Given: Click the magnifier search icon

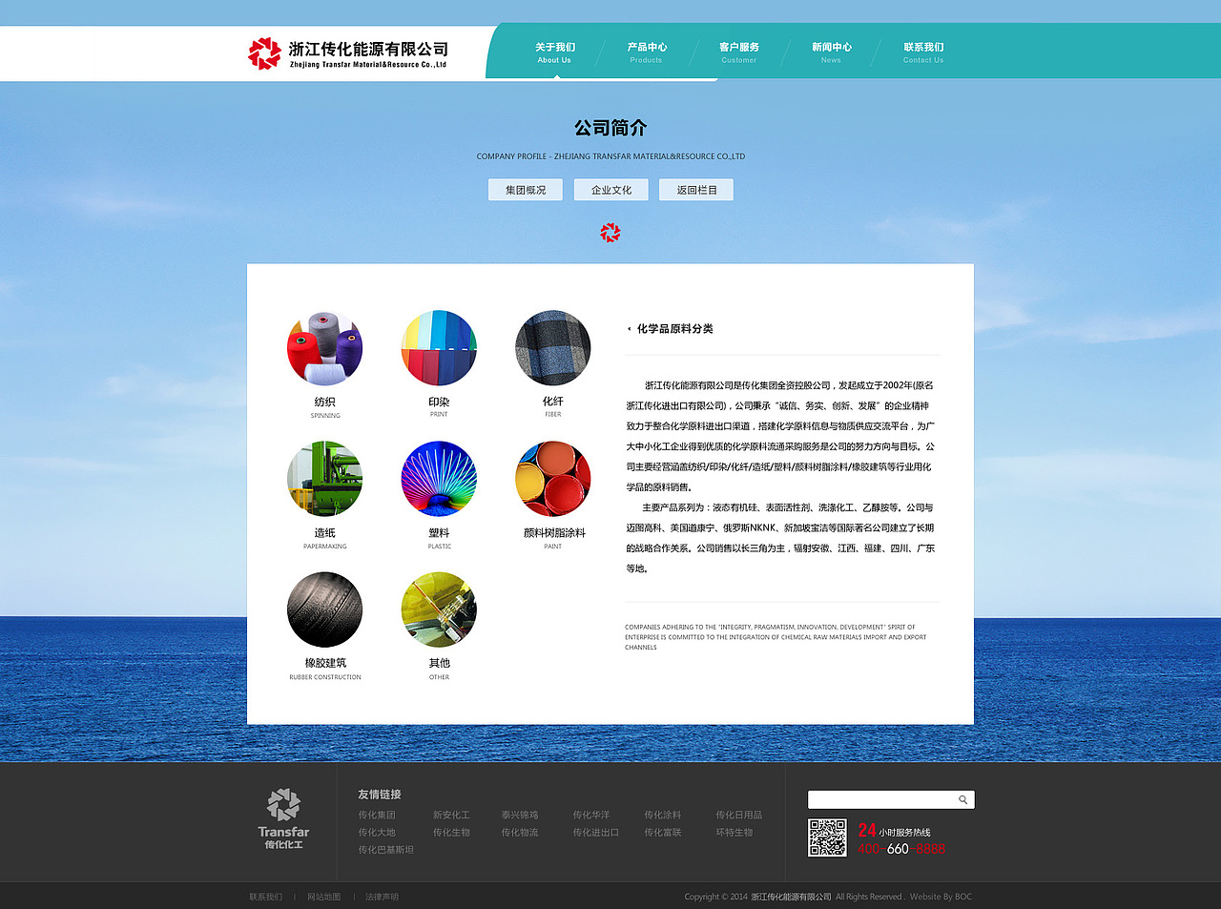Looking at the screenshot, I should (x=963, y=800).
